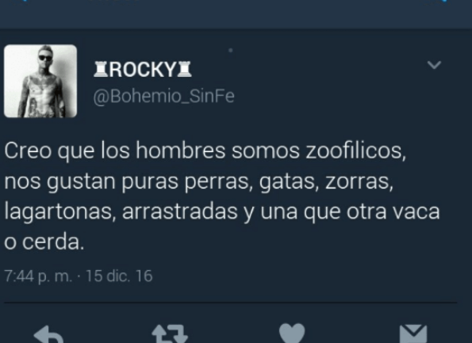
Task: Click the tweet line starting with lagartonas
Action: (222, 212)
